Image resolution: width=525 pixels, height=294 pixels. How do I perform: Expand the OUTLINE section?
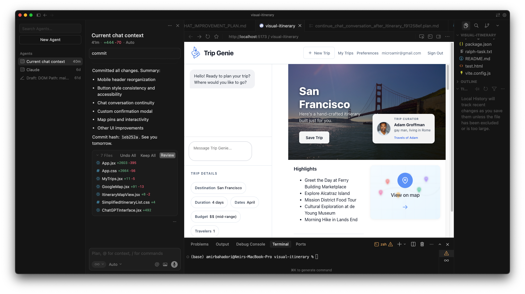tap(468, 82)
